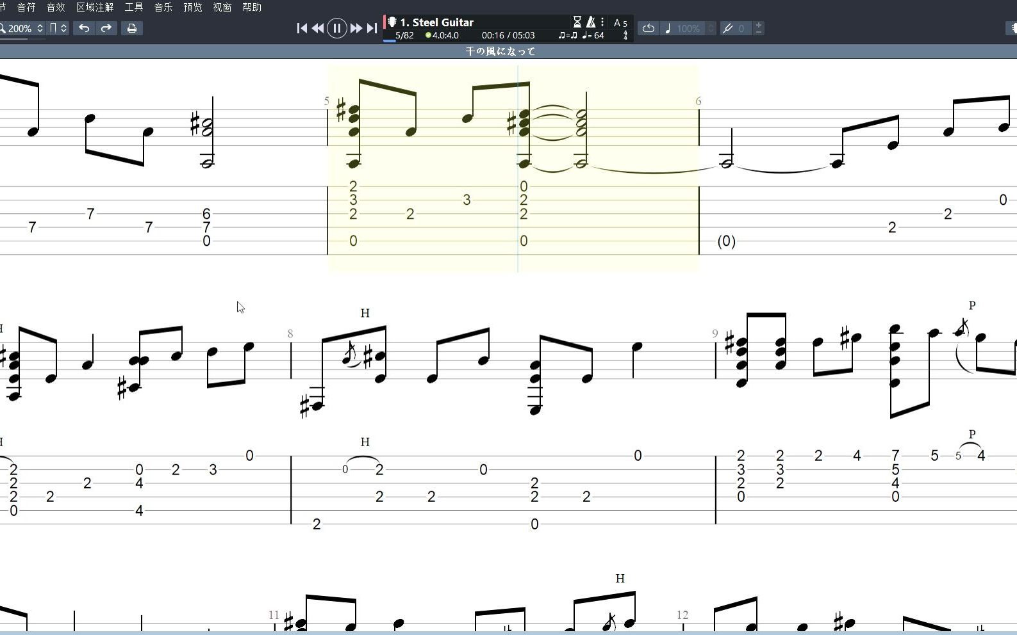The image size is (1017, 635).
Task: Click the Steel Guitar track instrument icon
Action: [x=392, y=22]
